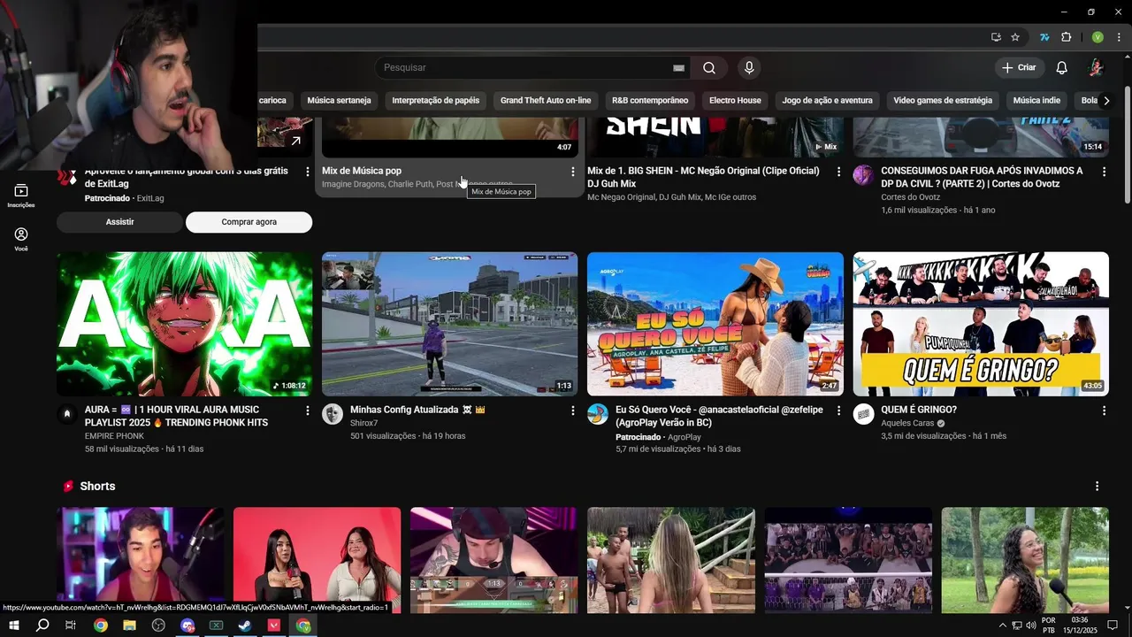The width and height of the screenshot is (1132, 637).
Task: Open the on-screen keyboard icon in the search box
Action: tap(678, 68)
